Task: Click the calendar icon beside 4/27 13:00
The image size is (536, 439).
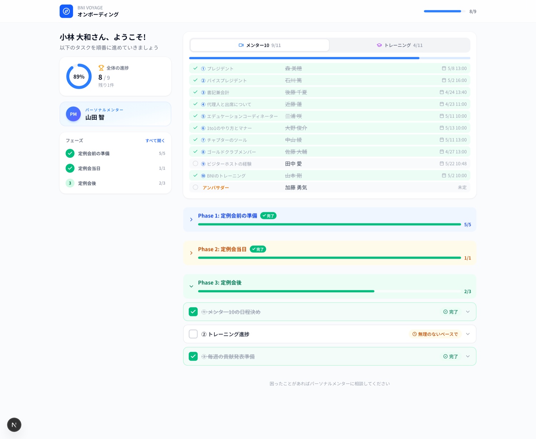Action: 442,151
